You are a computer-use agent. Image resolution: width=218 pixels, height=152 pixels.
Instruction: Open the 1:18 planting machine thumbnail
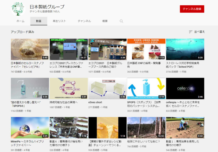pyautogui.click(x=69, y=128)
